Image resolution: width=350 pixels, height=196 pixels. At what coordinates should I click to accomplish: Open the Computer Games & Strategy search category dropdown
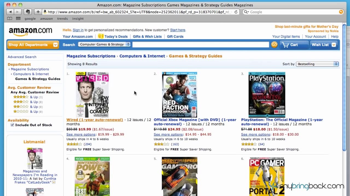[x=104, y=44]
